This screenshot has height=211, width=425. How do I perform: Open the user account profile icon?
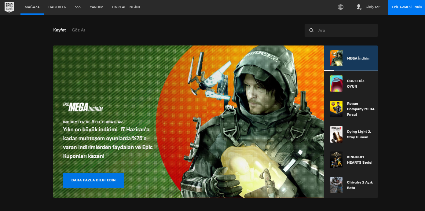[x=359, y=7]
